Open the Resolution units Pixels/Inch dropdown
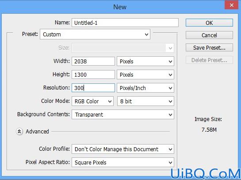Image resolution: width=241 pixels, height=180 pixels. pos(145,88)
